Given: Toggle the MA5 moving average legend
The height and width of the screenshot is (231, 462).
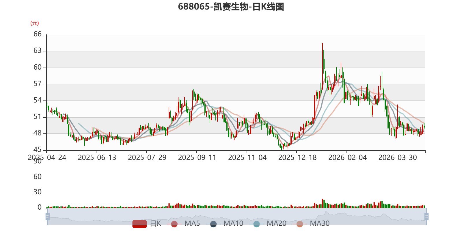Looking at the screenshot, I should [x=183, y=223].
